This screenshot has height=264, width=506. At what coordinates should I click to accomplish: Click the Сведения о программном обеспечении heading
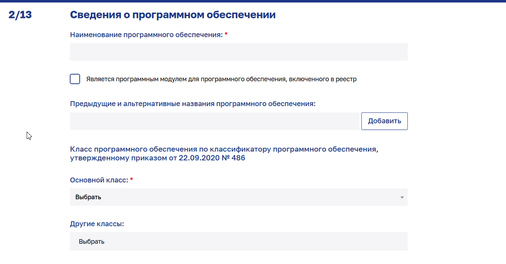tap(173, 15)
